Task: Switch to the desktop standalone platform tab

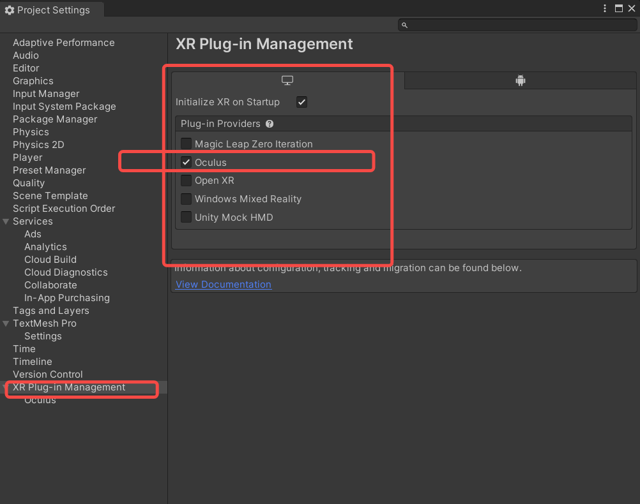Action: [287, 80]
